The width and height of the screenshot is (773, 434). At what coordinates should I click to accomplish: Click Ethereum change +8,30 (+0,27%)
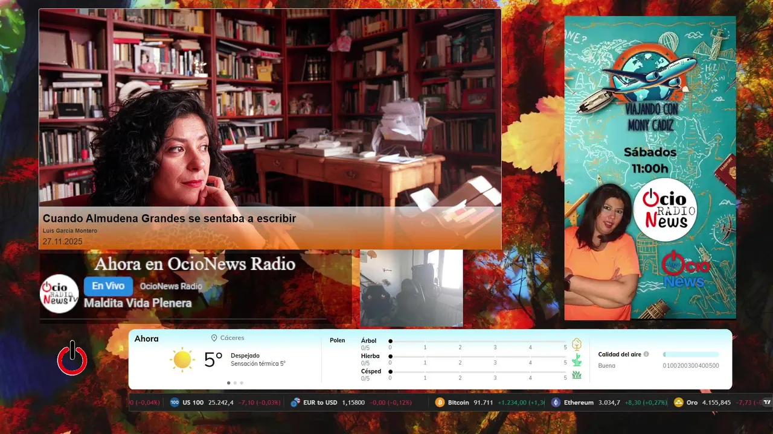[x=646, y=403]
